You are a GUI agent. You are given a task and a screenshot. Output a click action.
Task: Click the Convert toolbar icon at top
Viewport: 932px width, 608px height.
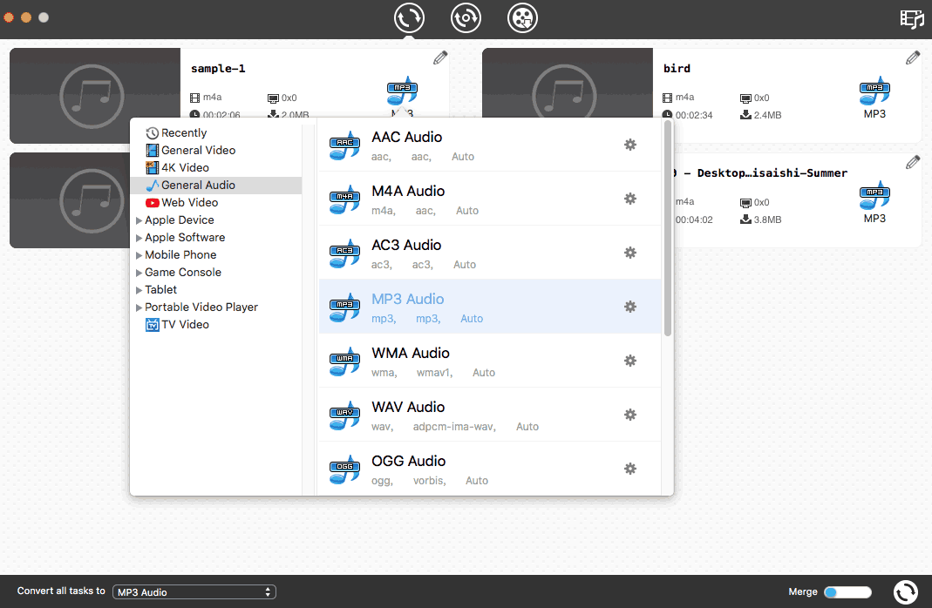coord(409,17)
